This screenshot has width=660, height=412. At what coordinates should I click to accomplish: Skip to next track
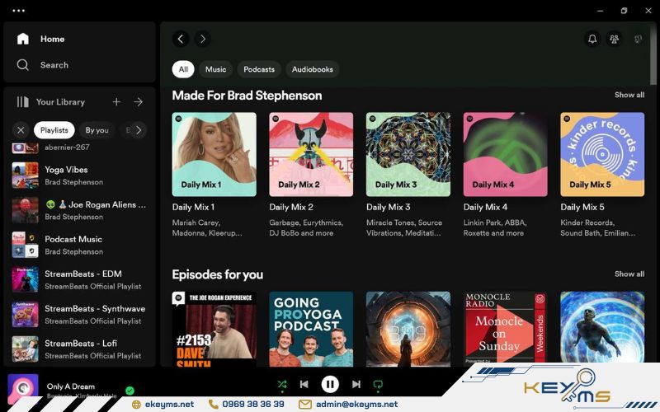356,384
